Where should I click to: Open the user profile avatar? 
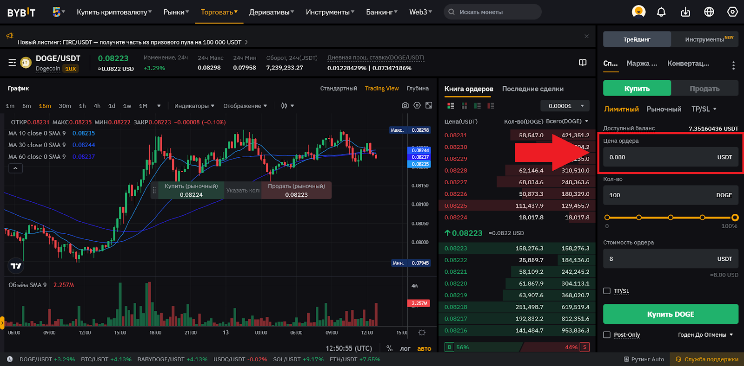point(638,12)
